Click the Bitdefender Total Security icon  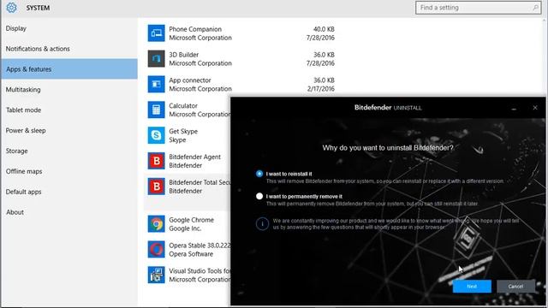click(x=156, y=187)
